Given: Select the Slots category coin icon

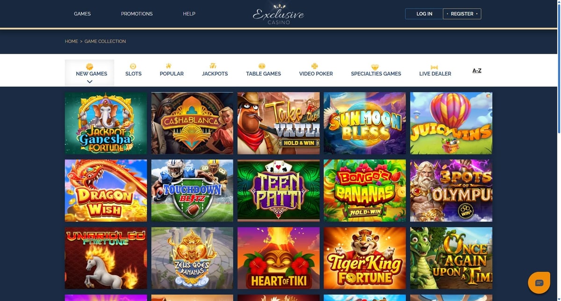Looking at the screenshot, I should click(133, 66).
